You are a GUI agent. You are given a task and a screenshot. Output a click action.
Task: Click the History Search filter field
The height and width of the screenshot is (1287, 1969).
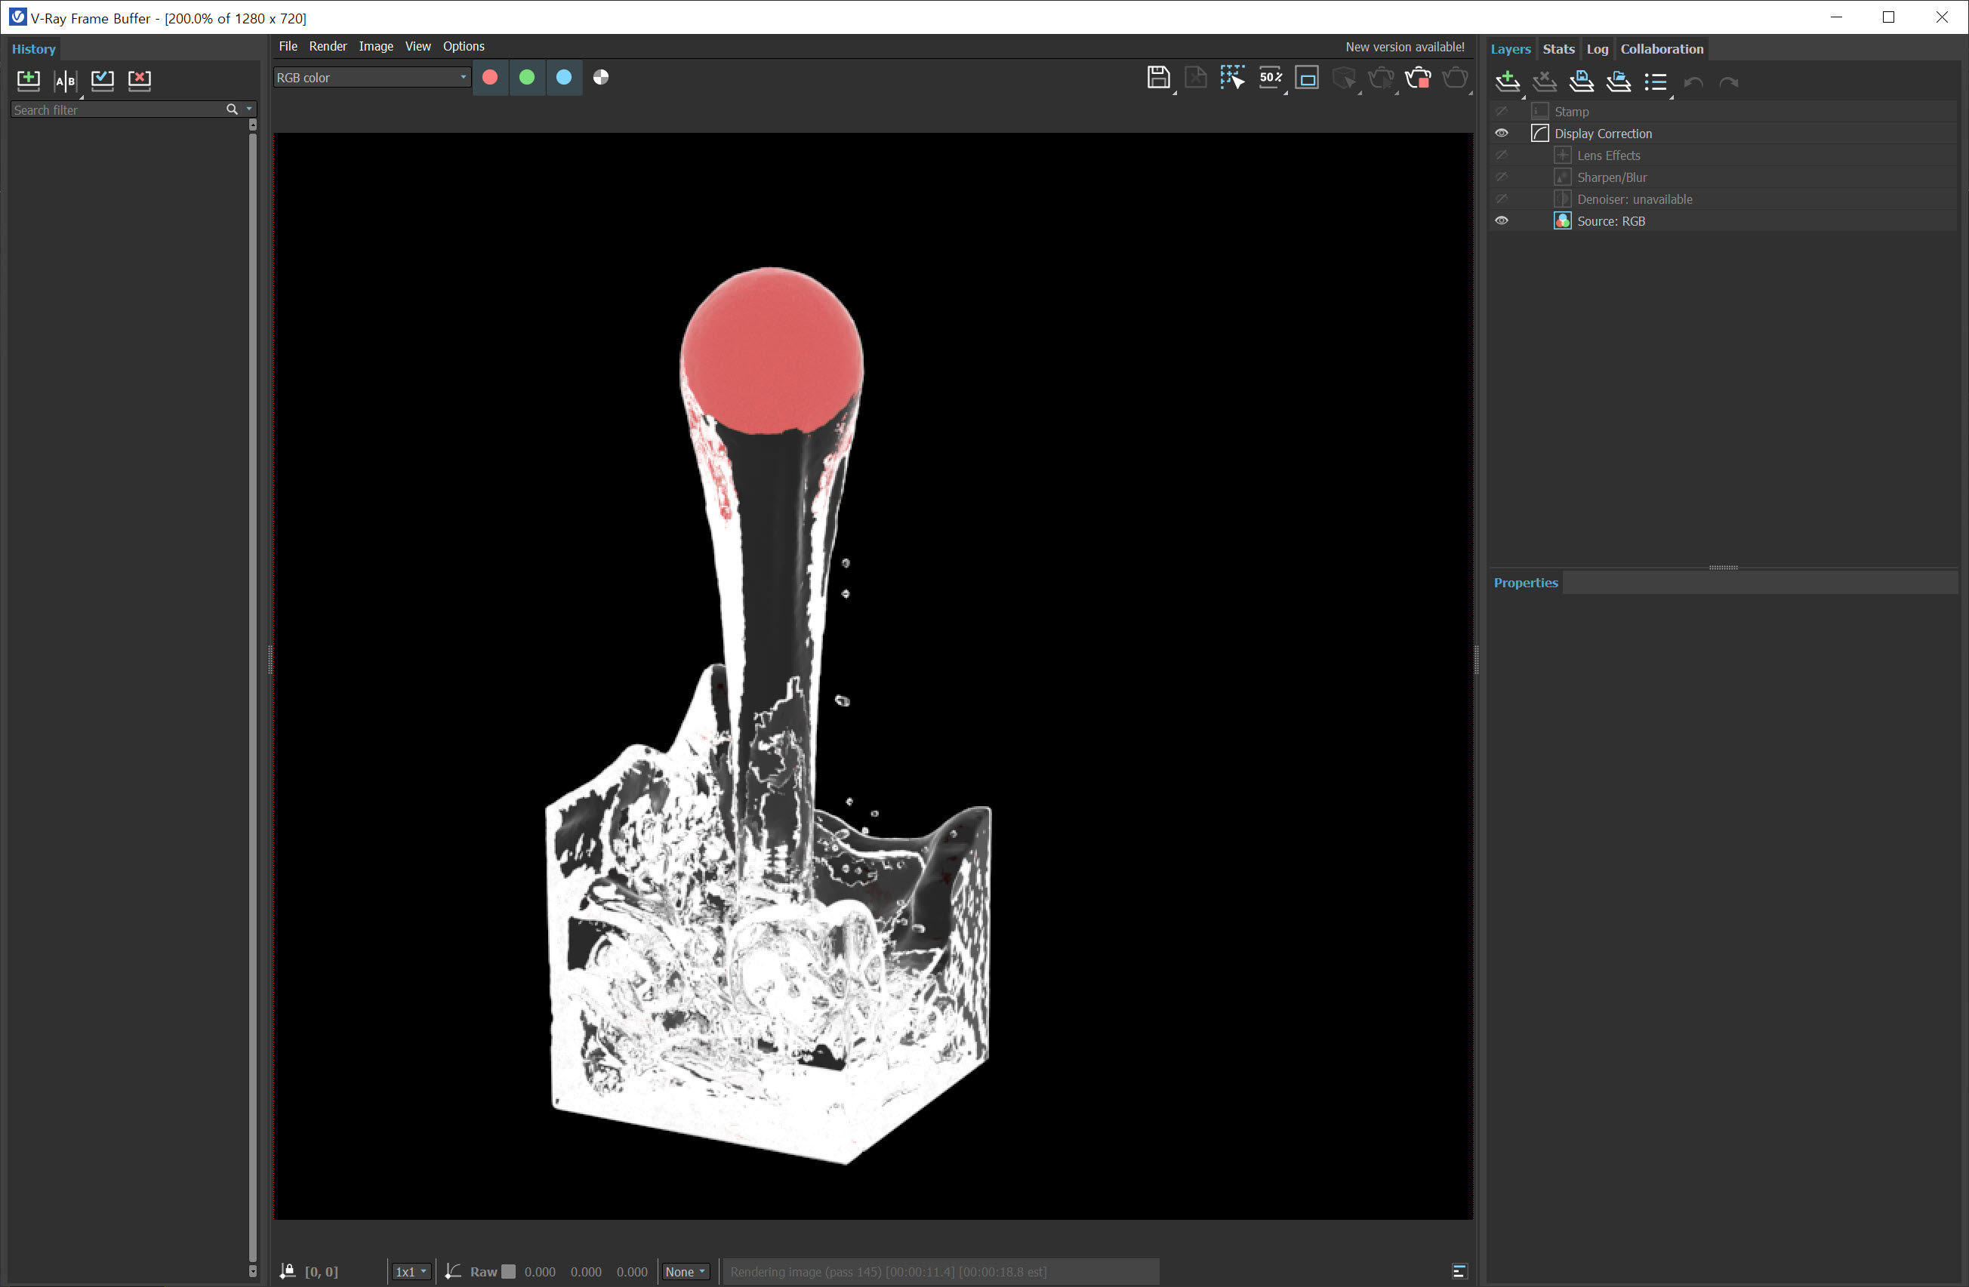(116, 110)
